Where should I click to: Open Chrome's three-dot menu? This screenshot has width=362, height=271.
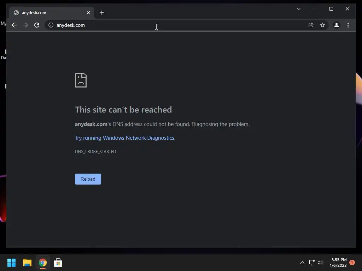(x=348, y=25)
